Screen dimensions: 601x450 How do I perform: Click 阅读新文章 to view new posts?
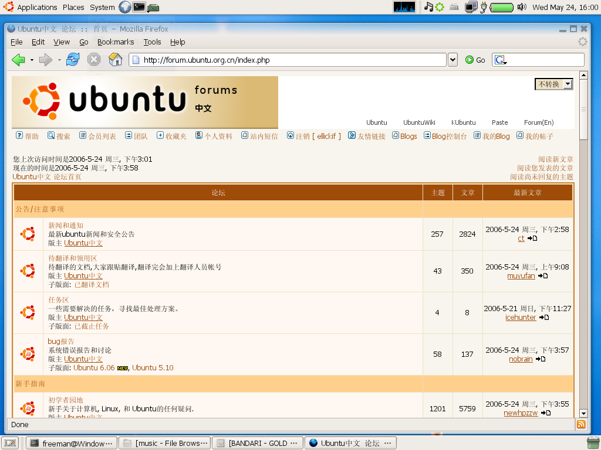555,159
